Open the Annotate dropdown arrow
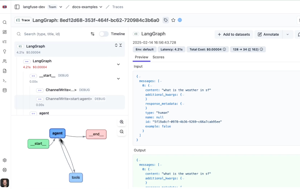 pyautogui.click(x=287, y=34)
